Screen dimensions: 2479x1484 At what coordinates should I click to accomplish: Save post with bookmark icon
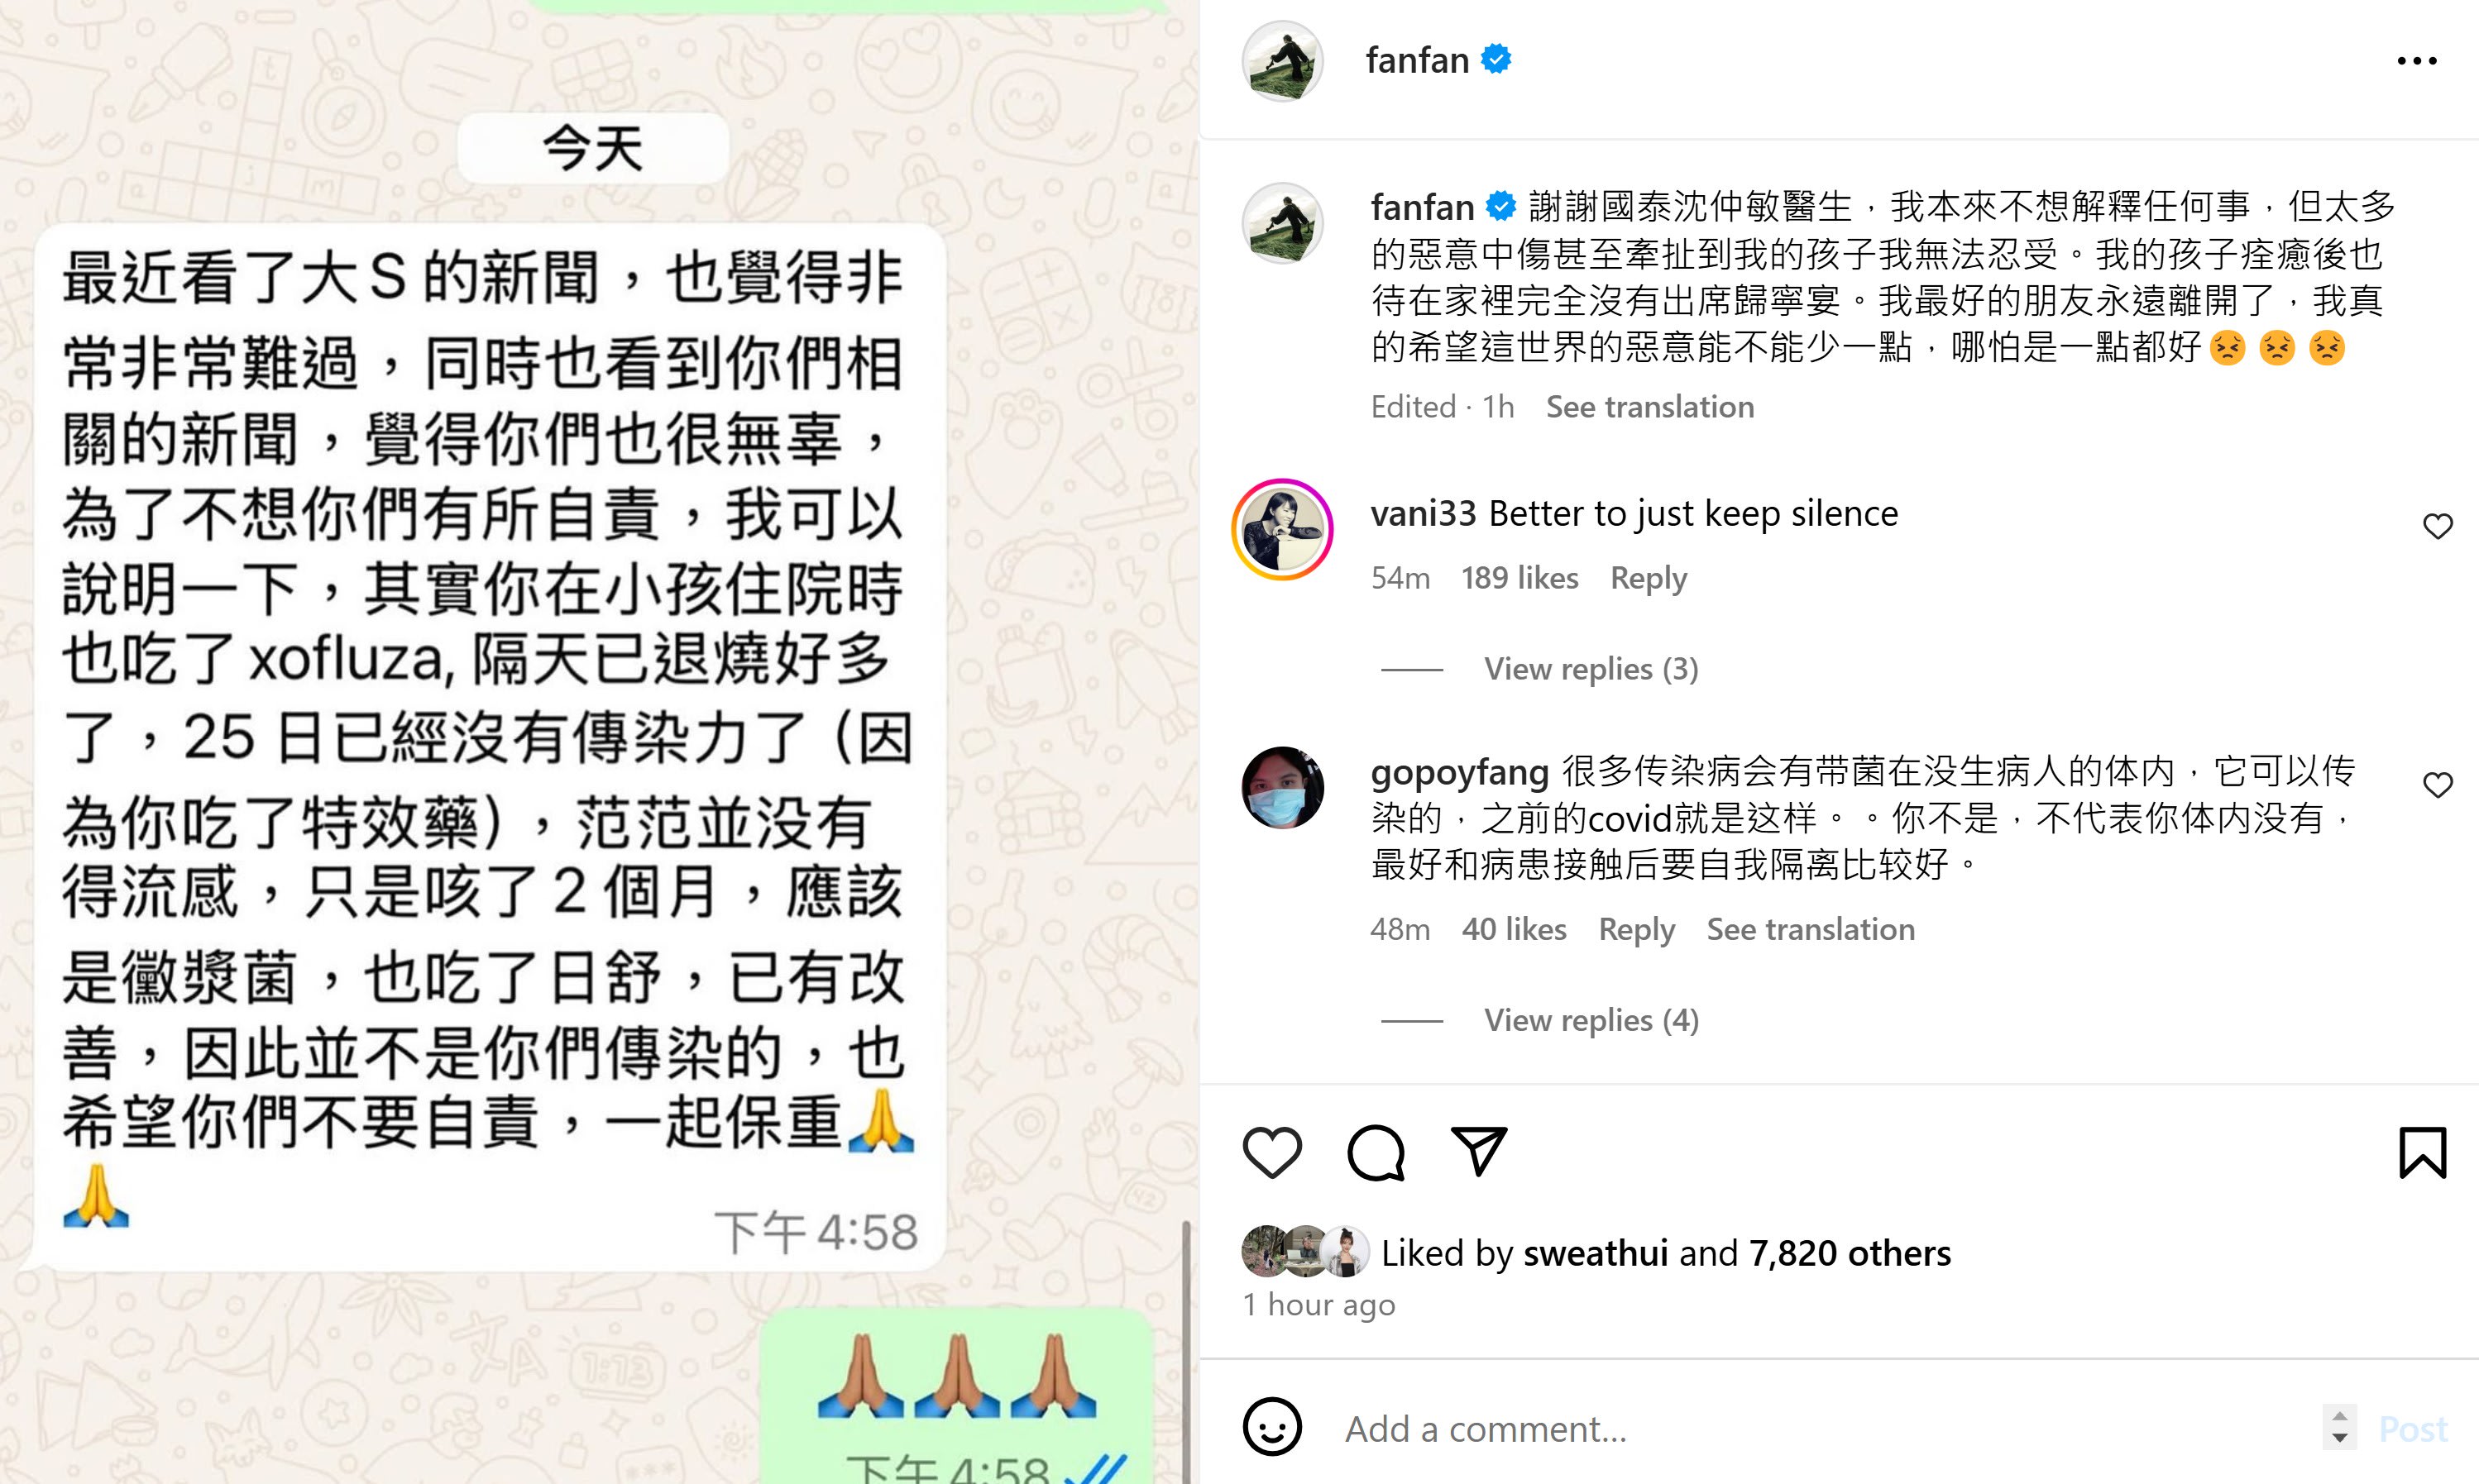2422,1153
